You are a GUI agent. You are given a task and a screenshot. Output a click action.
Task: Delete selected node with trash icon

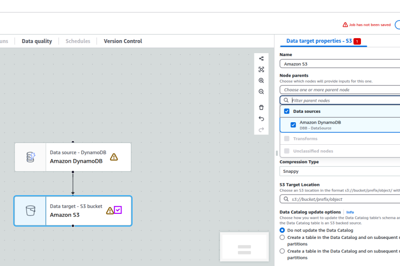261,107
